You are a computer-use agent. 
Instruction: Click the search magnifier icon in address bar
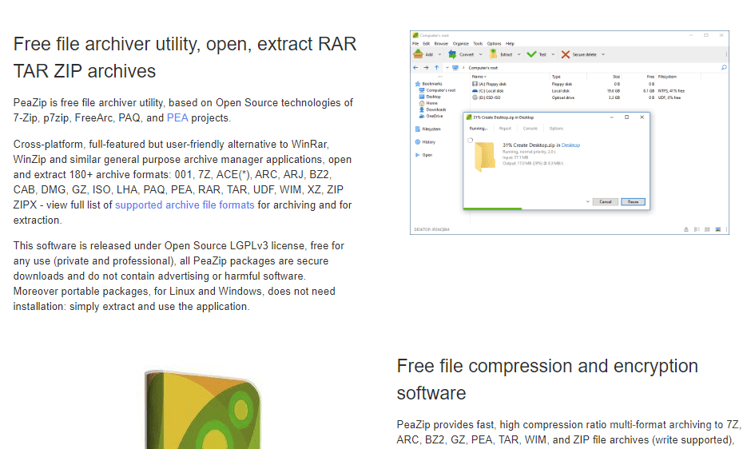723,68
